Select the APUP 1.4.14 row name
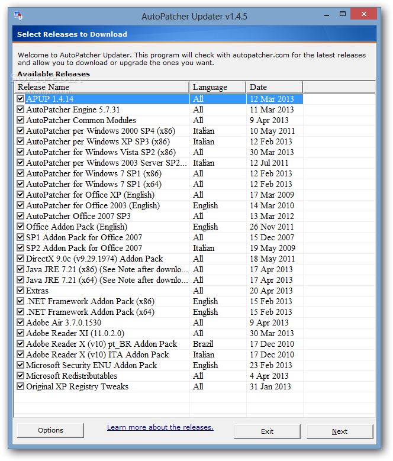This screenshot has height=461, width=393. 50,99
